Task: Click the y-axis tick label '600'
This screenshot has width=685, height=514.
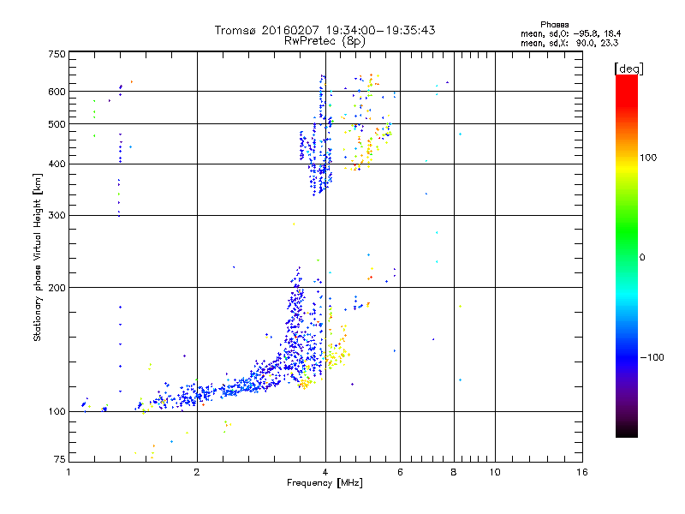Action: (57, 92)
